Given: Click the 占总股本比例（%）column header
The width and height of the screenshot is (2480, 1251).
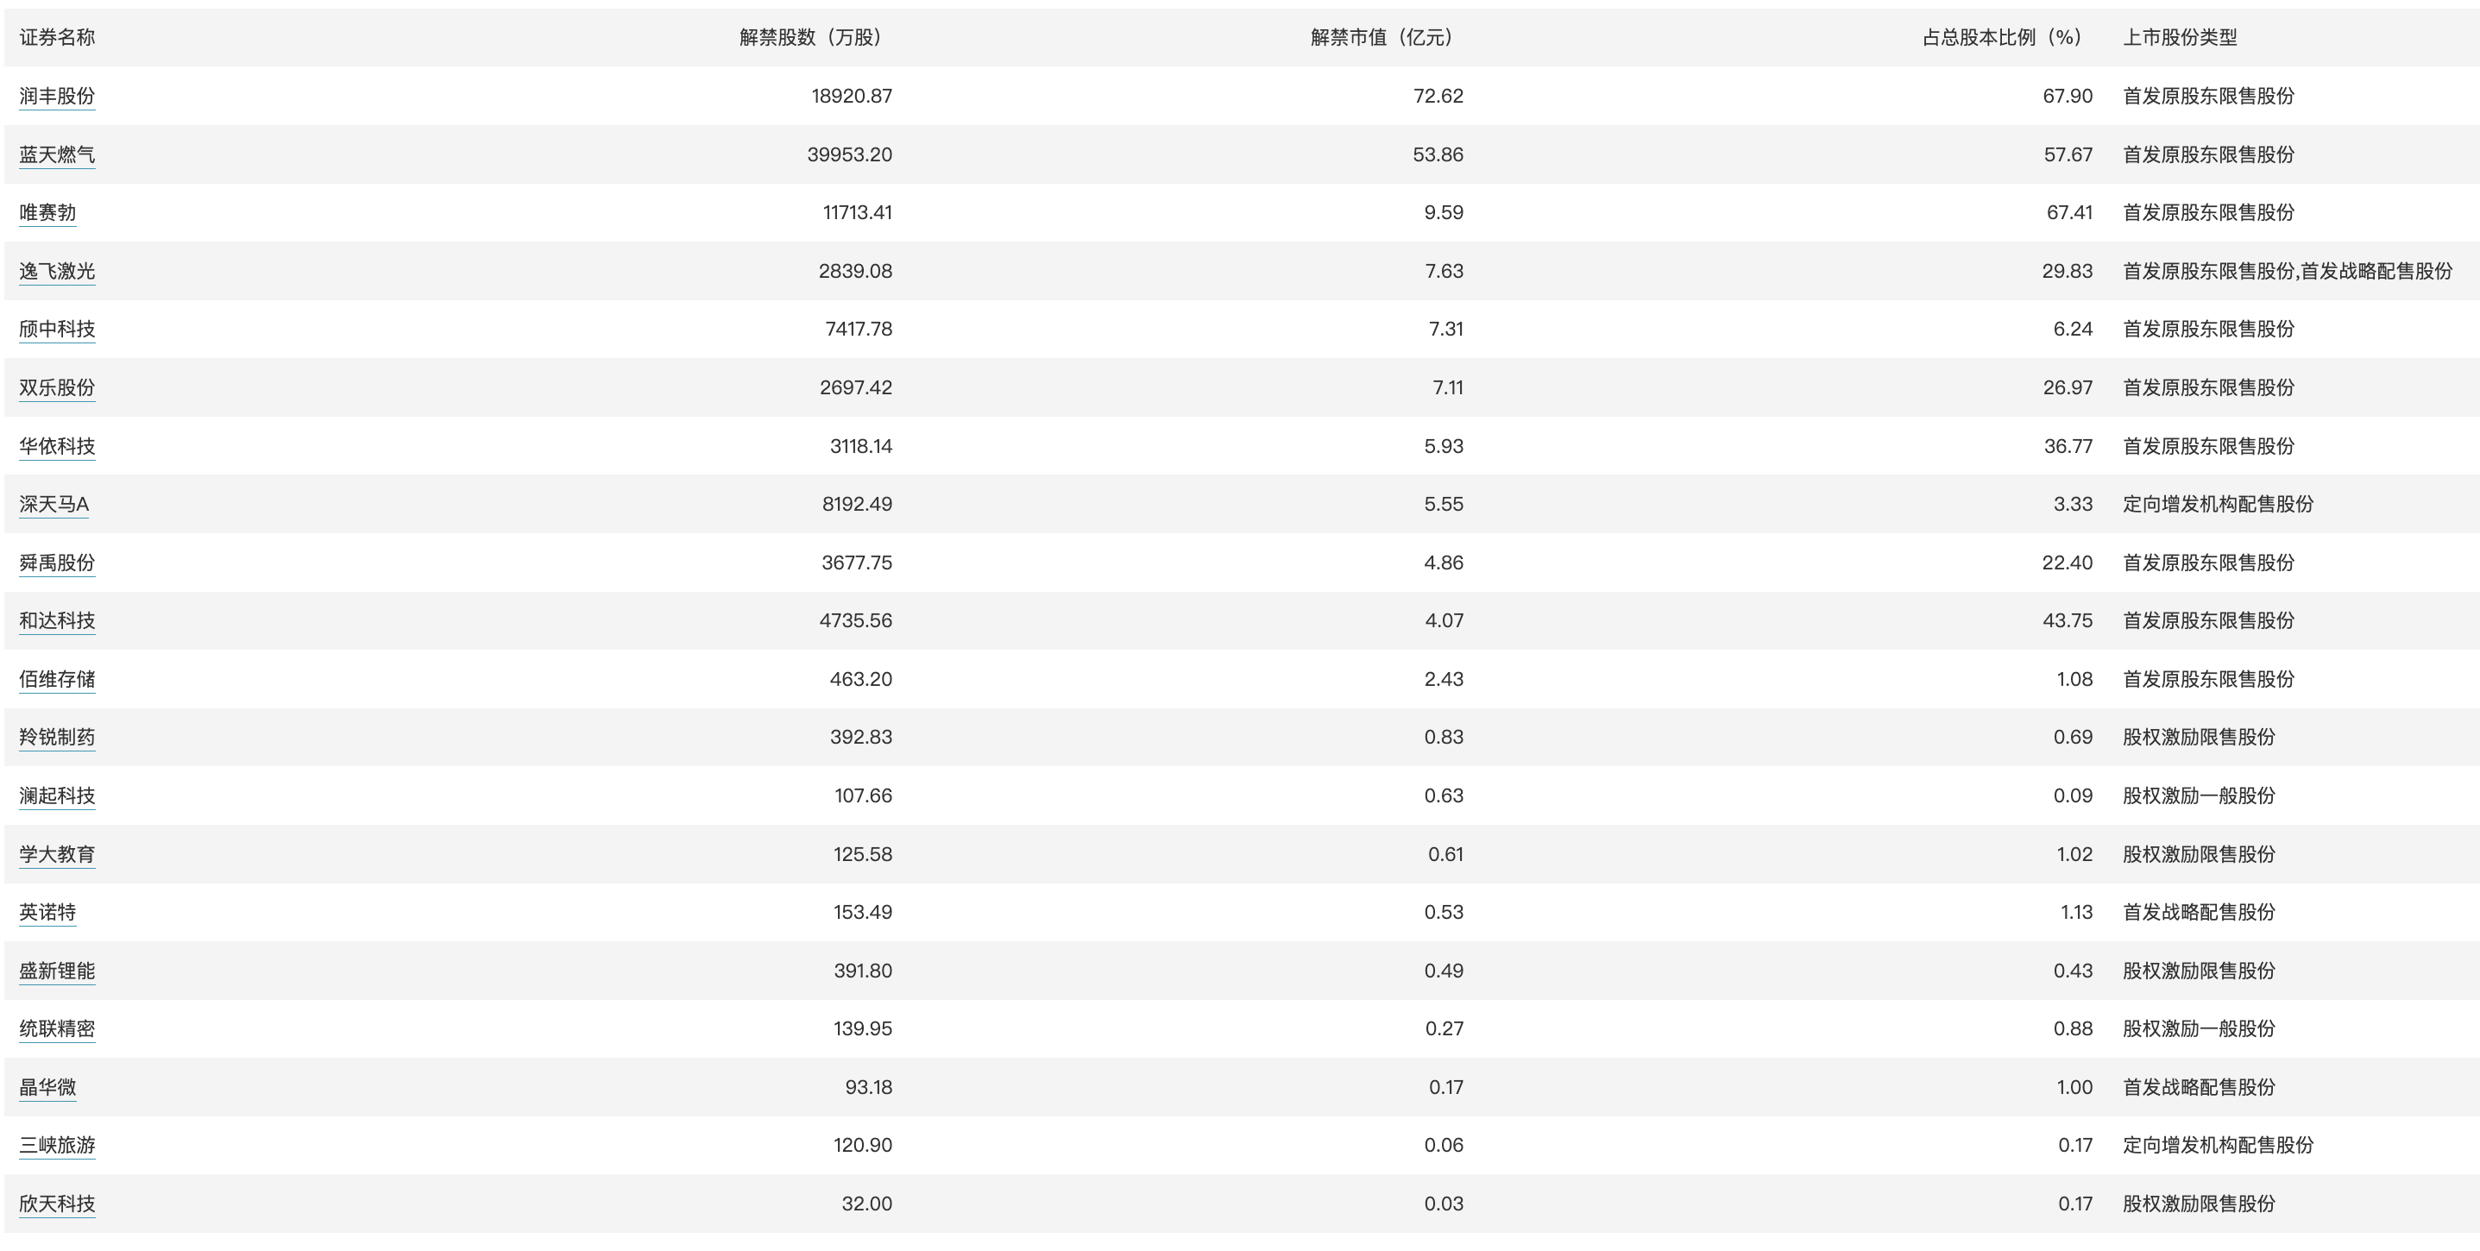Looking at the screenshot, I should [2002, 38].
